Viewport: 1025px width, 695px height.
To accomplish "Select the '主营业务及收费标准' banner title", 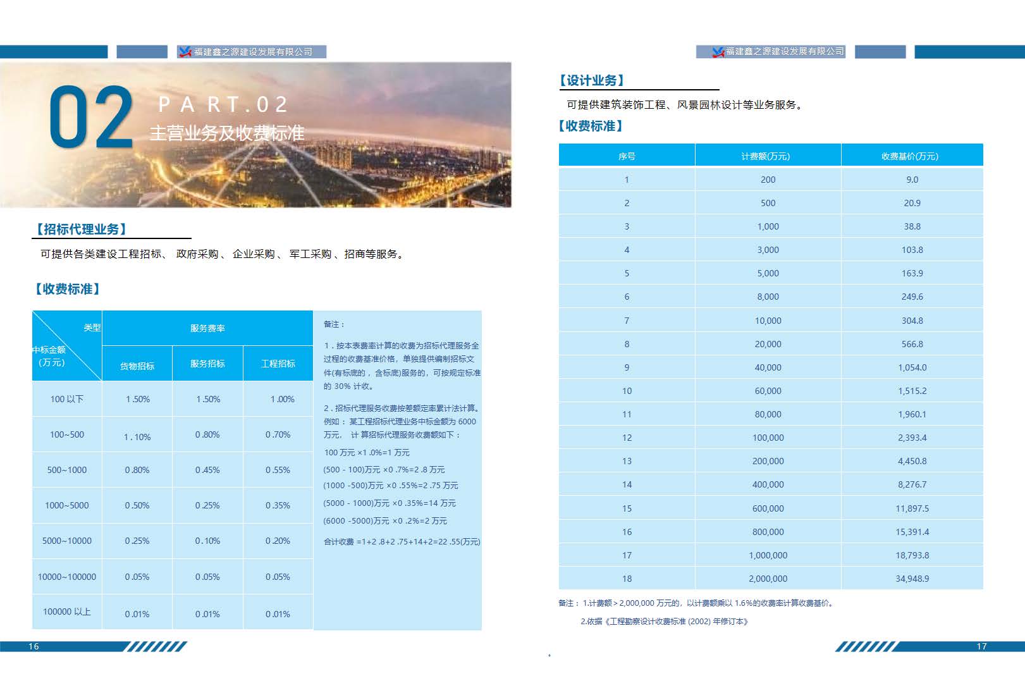I will [x=227, y=133].
